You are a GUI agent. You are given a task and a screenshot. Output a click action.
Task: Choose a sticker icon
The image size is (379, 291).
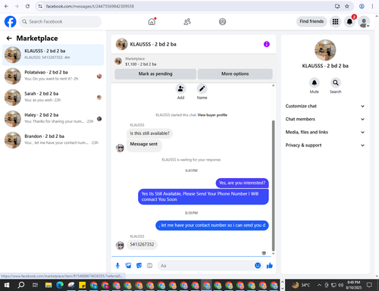139,265
